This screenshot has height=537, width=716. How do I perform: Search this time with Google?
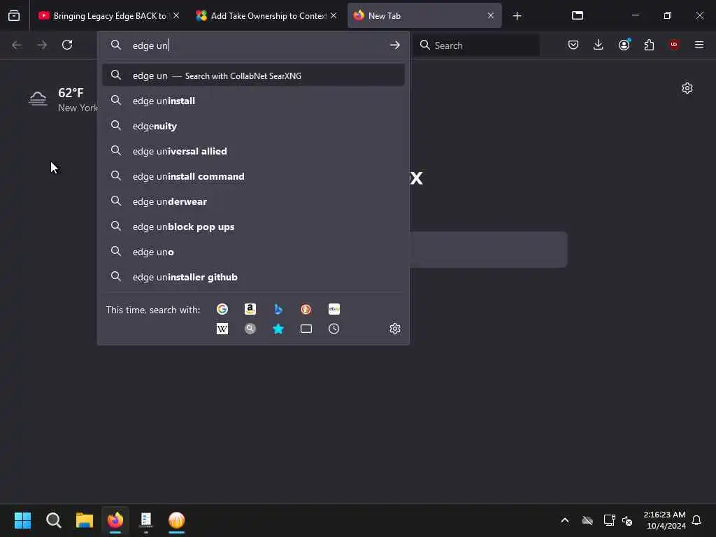(222, 309)
